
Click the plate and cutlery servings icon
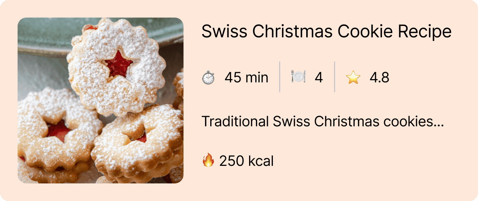pos(298,78)
